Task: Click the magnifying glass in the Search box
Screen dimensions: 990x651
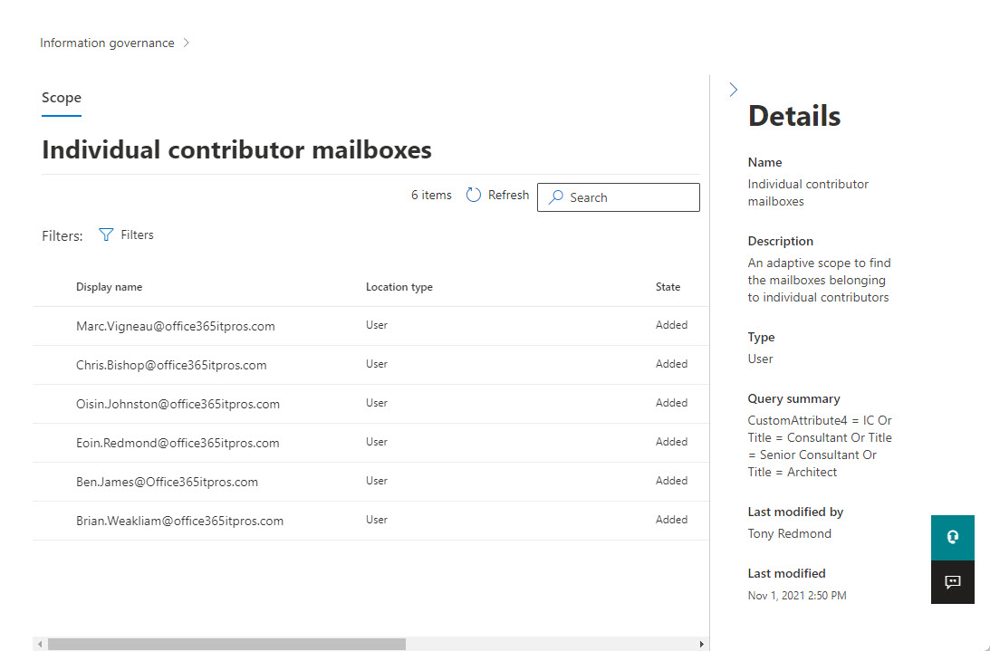Action: [555, 196]
